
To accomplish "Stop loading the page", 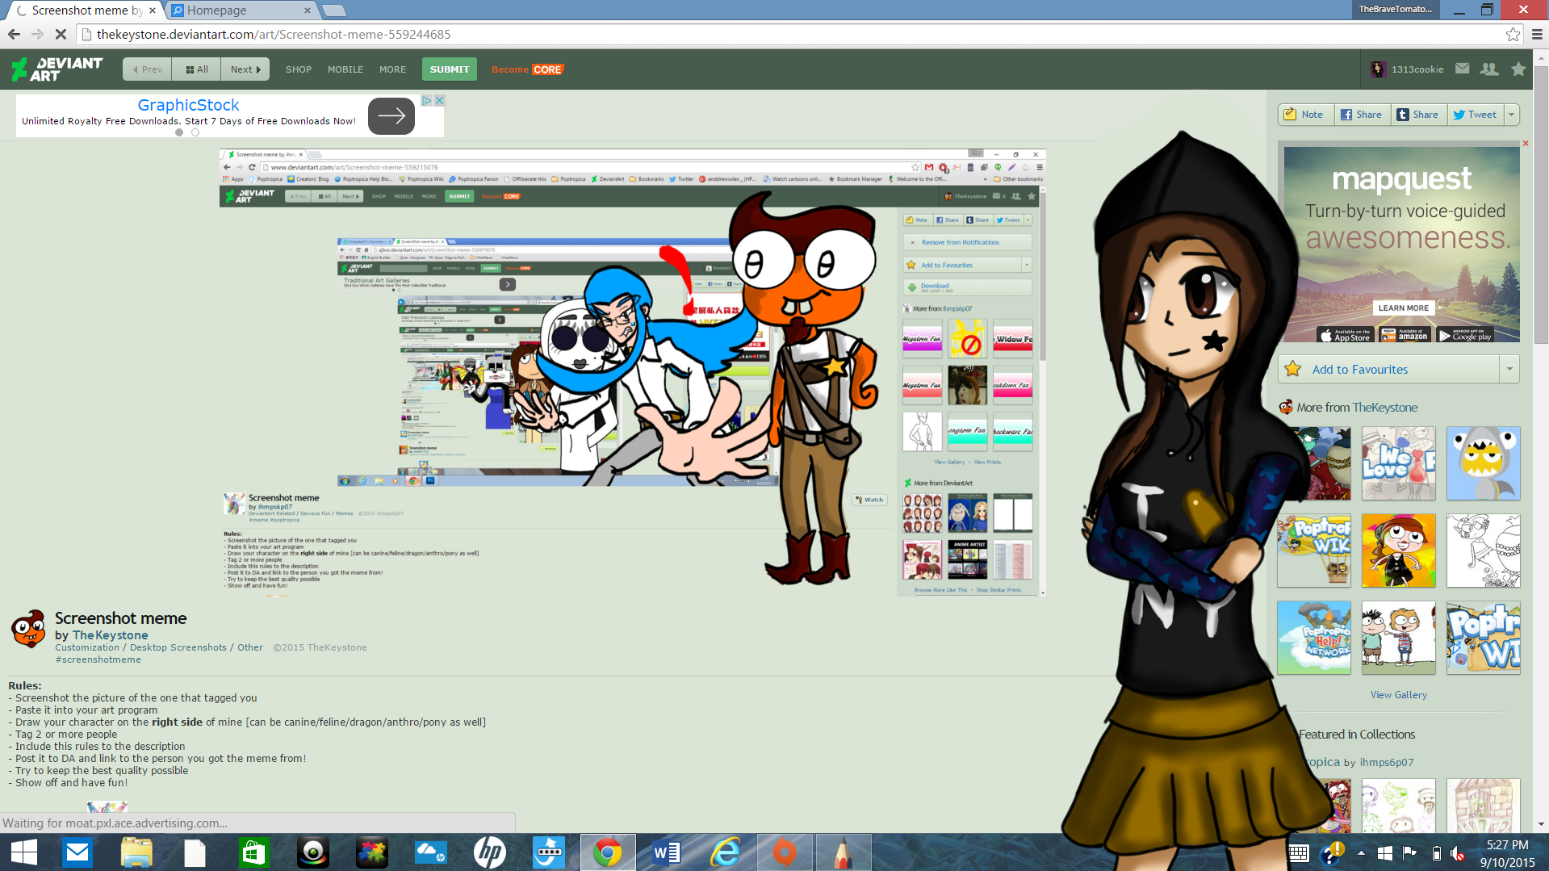I will (x=61, y=34).
